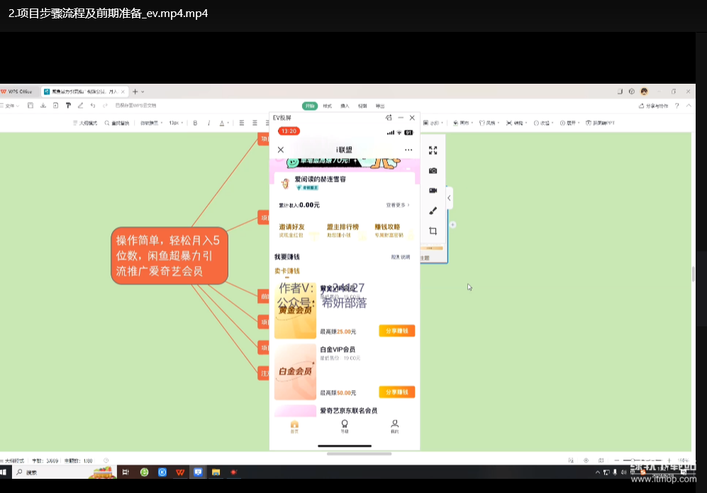
Task: Open the 展开 expand dropdown
Action: [569, 123]
